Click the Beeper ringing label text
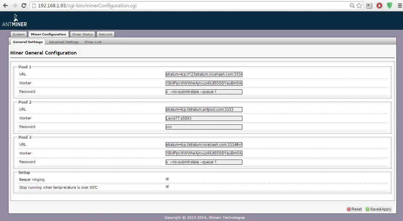Image resolution: width=403 pixels, height=221 pixels. pos(32,180)
